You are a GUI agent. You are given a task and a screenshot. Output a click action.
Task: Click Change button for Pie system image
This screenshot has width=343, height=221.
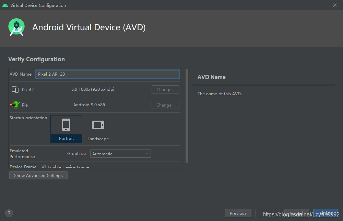coord(165,105)
